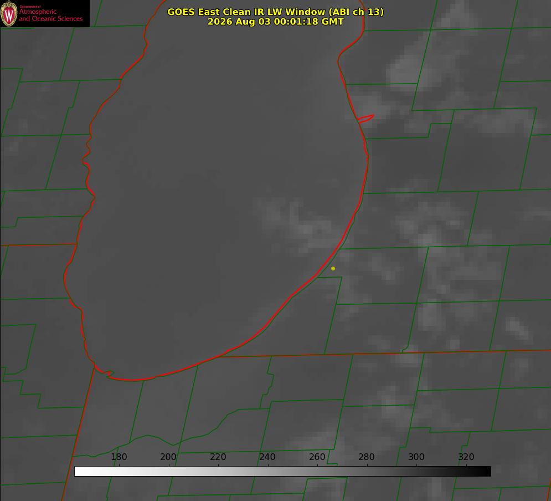This screenshot has height=501, width=551.
Task: Pick the 240 colorbar tick label
Action: pyautogui.click(x=267, y=457)
